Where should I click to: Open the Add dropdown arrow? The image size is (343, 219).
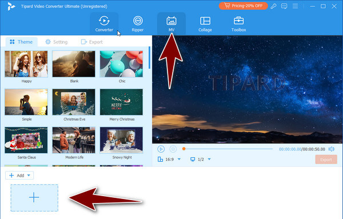[29, 175]
